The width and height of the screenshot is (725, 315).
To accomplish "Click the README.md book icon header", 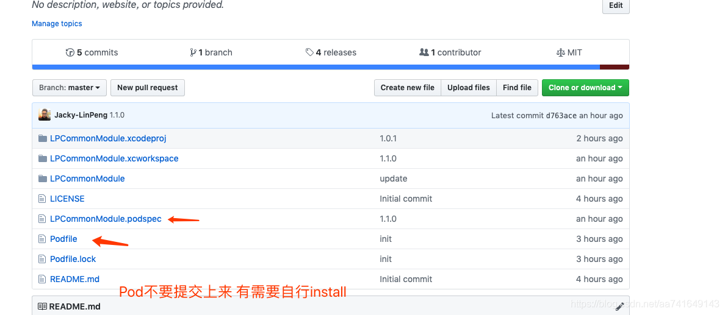I will tap(43, 306).
